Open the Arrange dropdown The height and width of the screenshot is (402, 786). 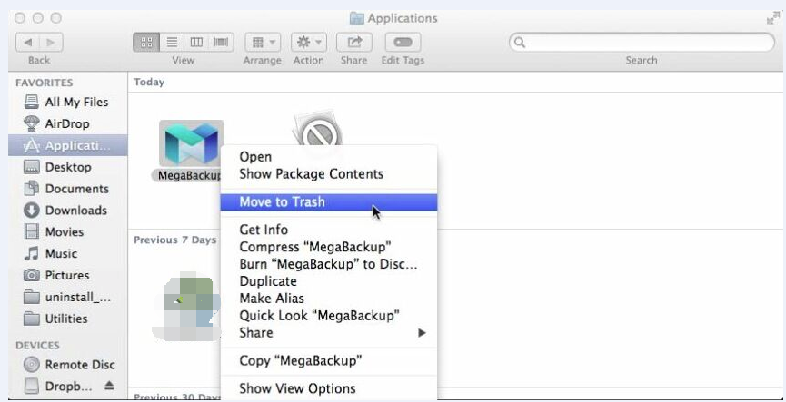pos(263,43)
